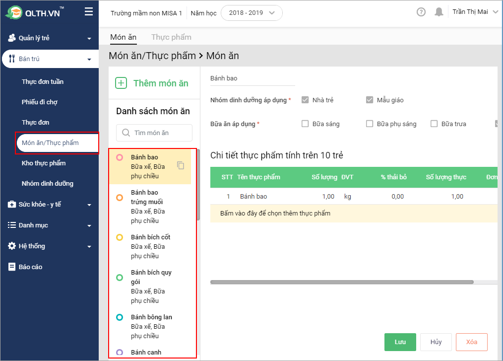This screenshot has height=361, width=503.
Task: Open the Trần Thị Mai user dropdown
Action: [475, 12]
